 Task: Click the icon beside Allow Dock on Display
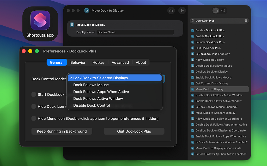[x=193, y=60]
